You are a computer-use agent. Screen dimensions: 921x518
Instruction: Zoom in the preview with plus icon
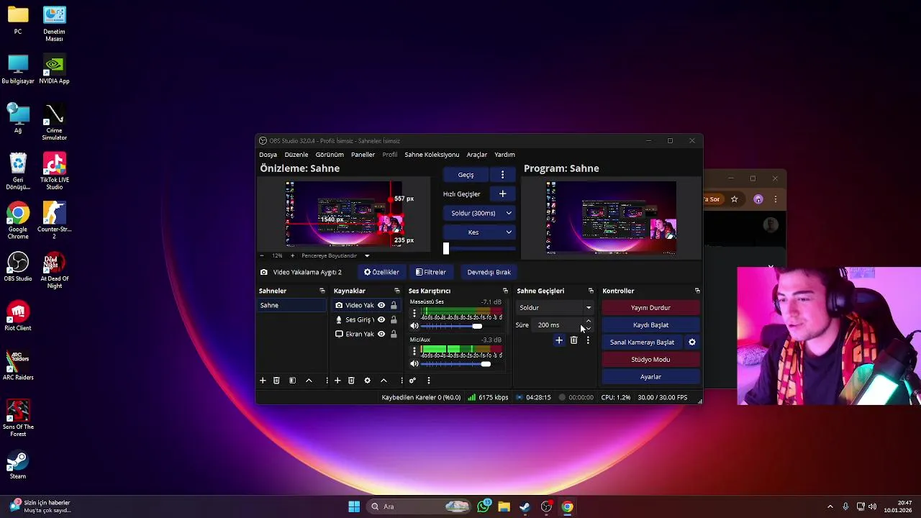click(x=292, y=255)
